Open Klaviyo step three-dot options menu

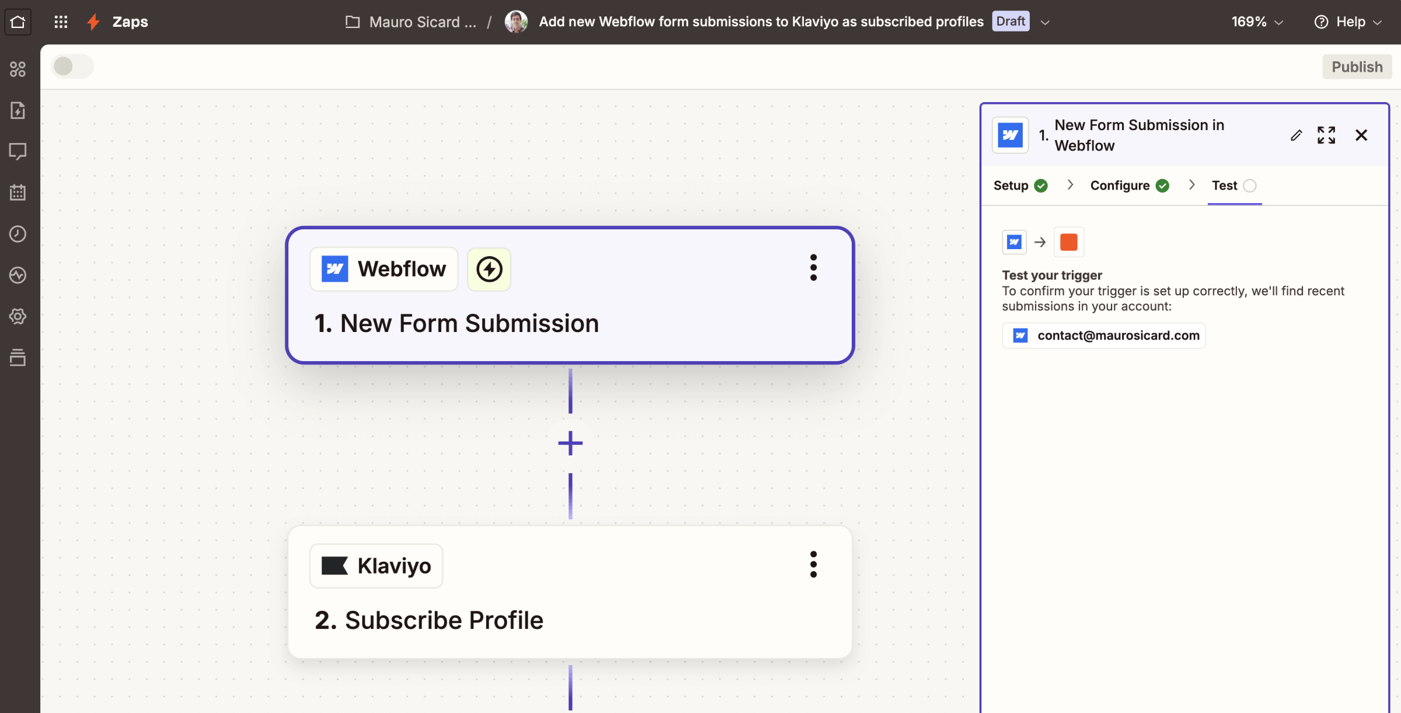(813, 564)
